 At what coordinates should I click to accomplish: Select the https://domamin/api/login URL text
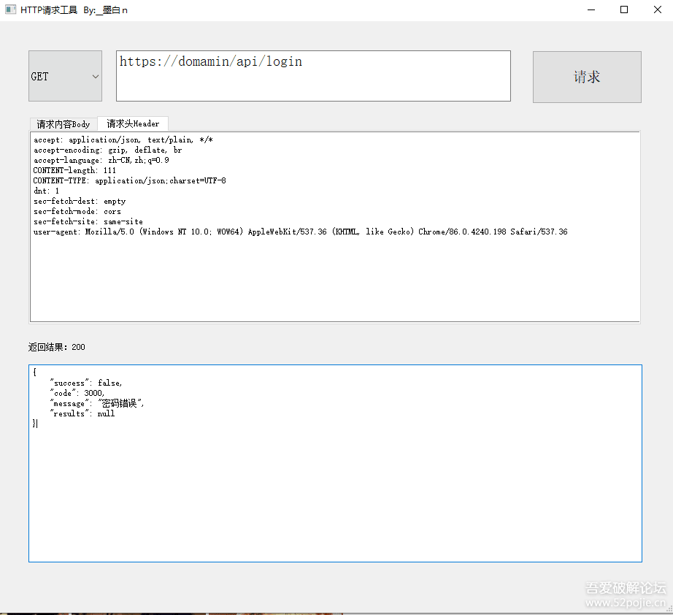[211, 61]
